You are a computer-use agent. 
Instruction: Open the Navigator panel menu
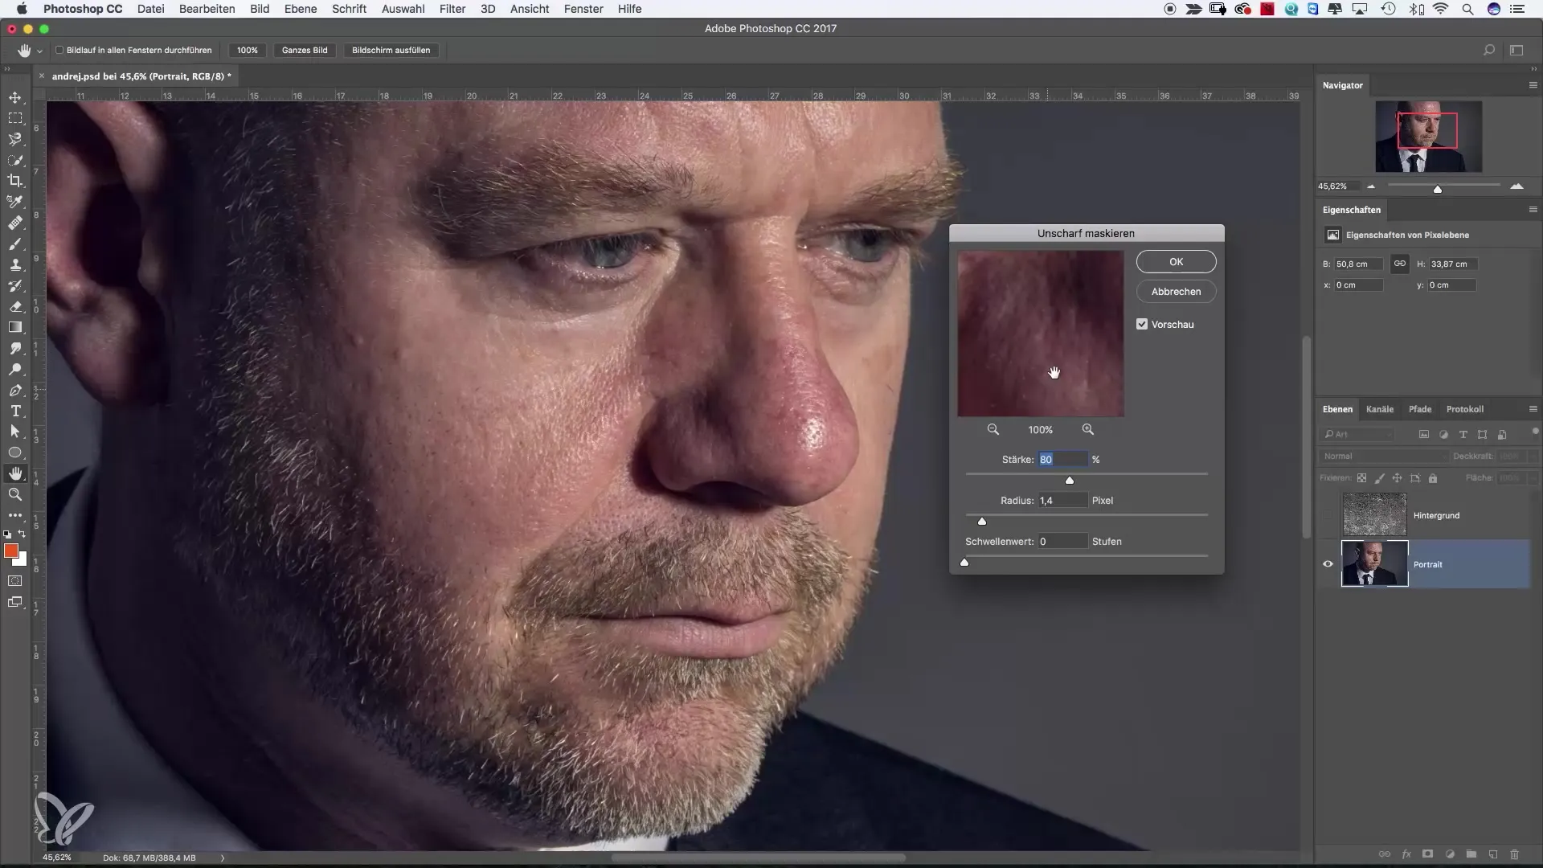pyautogui.click(x=1533, y=85)
